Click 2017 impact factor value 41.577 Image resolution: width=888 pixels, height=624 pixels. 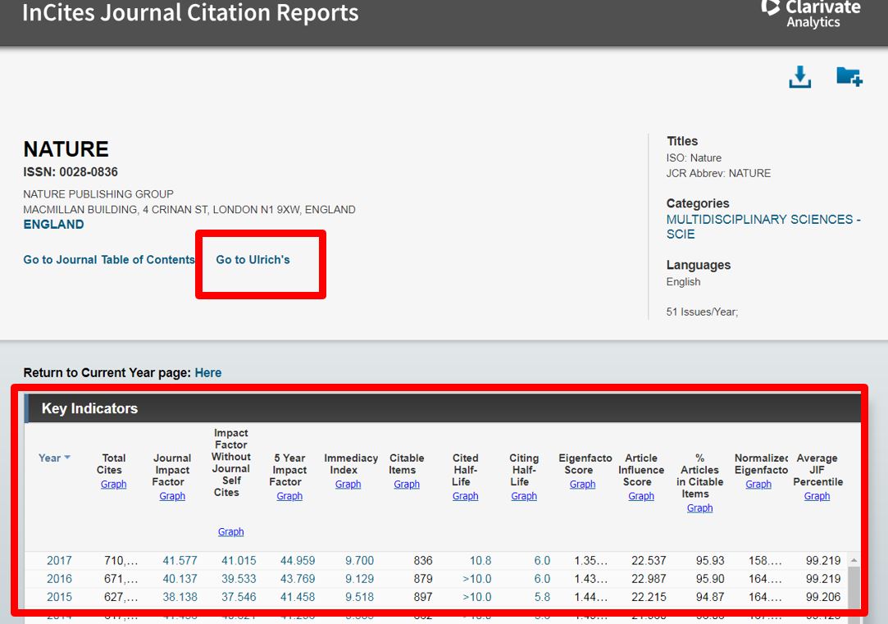(x=180, y=561)
